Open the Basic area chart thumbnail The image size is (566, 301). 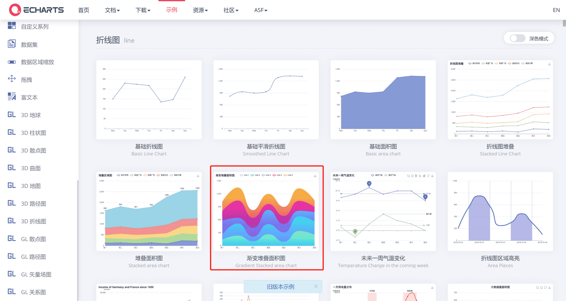[x=383, y=100]
